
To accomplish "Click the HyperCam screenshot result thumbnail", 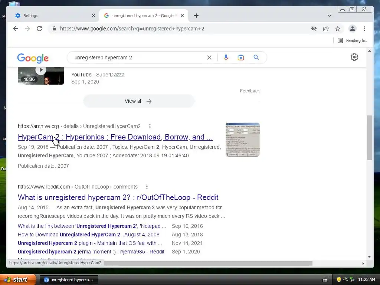I will pyautogui.click(x=243, y=140).
